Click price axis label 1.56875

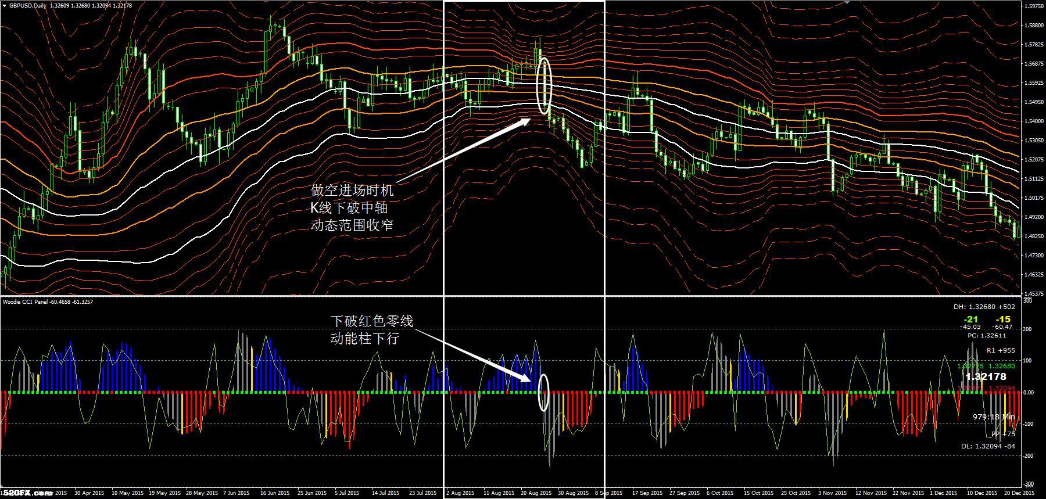coord(1034,64)
